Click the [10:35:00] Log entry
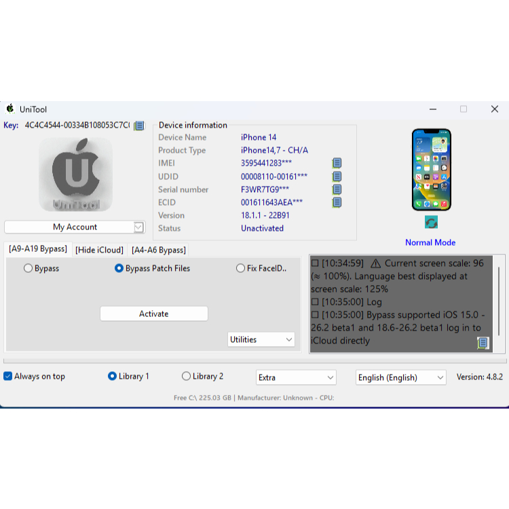Screen dimensions: 509x509 click(x=347, y=302)
